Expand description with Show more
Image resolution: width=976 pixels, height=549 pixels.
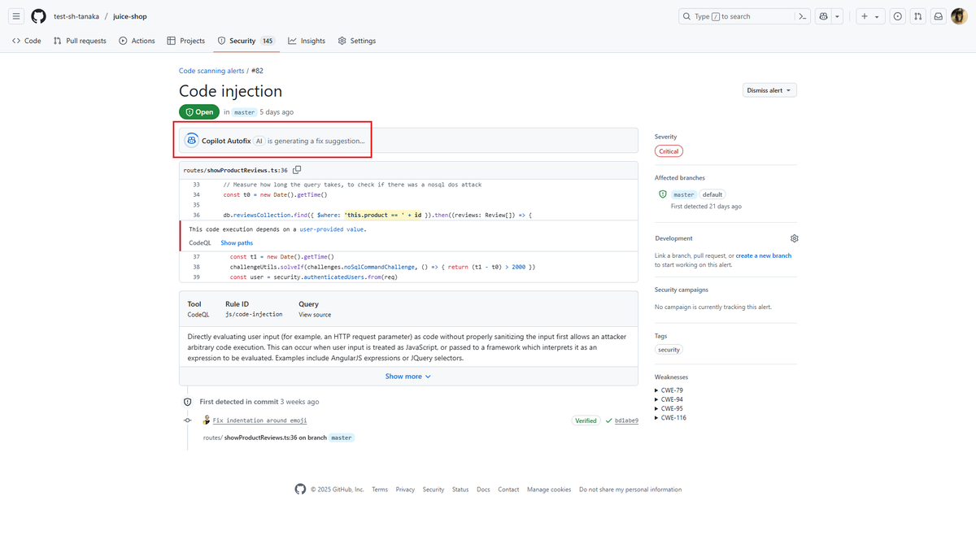(x=408, y=377)
